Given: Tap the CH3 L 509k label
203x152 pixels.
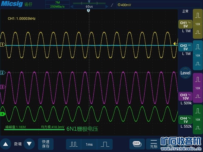Looking at the screenshot, I should (x=186, y=103).
